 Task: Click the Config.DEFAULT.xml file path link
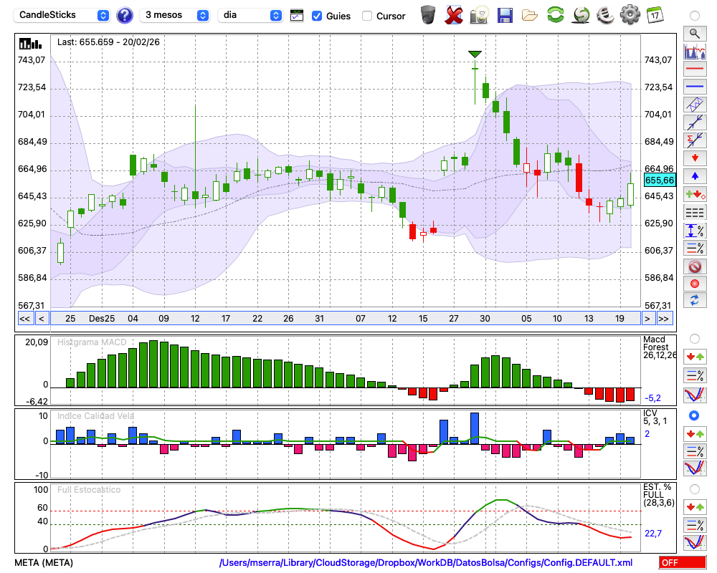426,563
